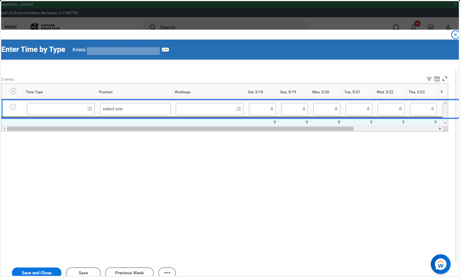
Task: Open the column chooser grid icon
Action: tap(437, 79)
